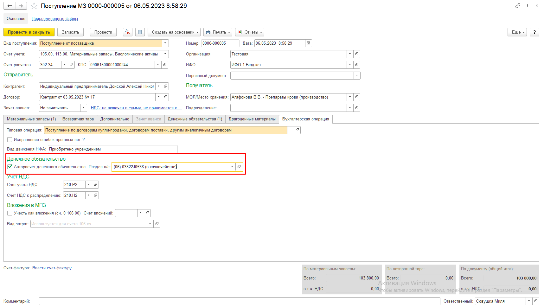
Task: Open Зачет аванса Не зачитывать dropdown
Action: coord(84,108)
